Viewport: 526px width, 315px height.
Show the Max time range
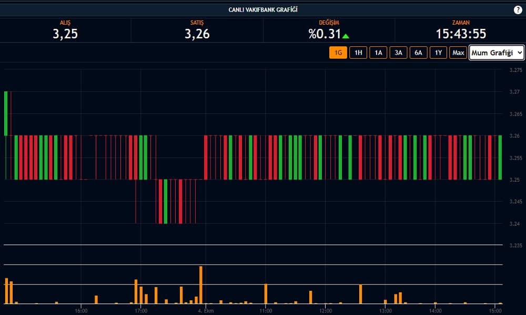point(458,52)
